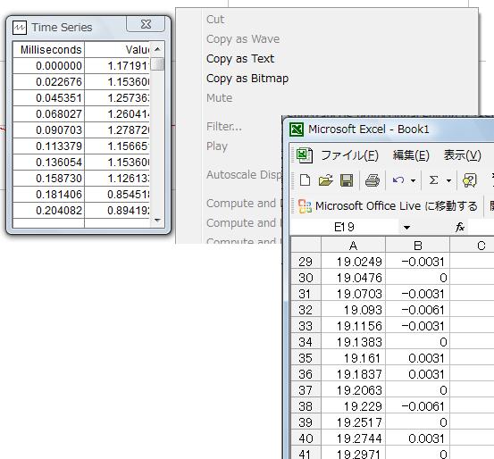The width and height of the screenshot is (494, 459).
Task: Click Time Series scrollbar up arrow
Action: [157, 49]
